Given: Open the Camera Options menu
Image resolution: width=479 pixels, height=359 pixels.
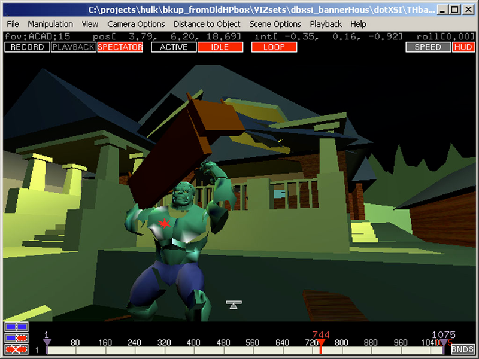Looking at the screenshot, I should 136,24.
